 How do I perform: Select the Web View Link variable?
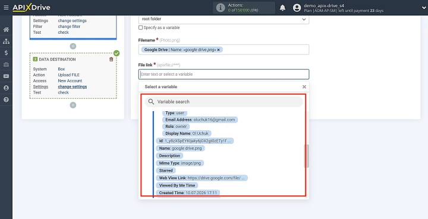[x=202, y=178]
